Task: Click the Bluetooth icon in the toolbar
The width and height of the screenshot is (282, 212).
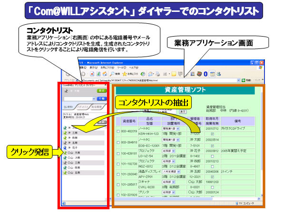Action: (x=205, y=74)
